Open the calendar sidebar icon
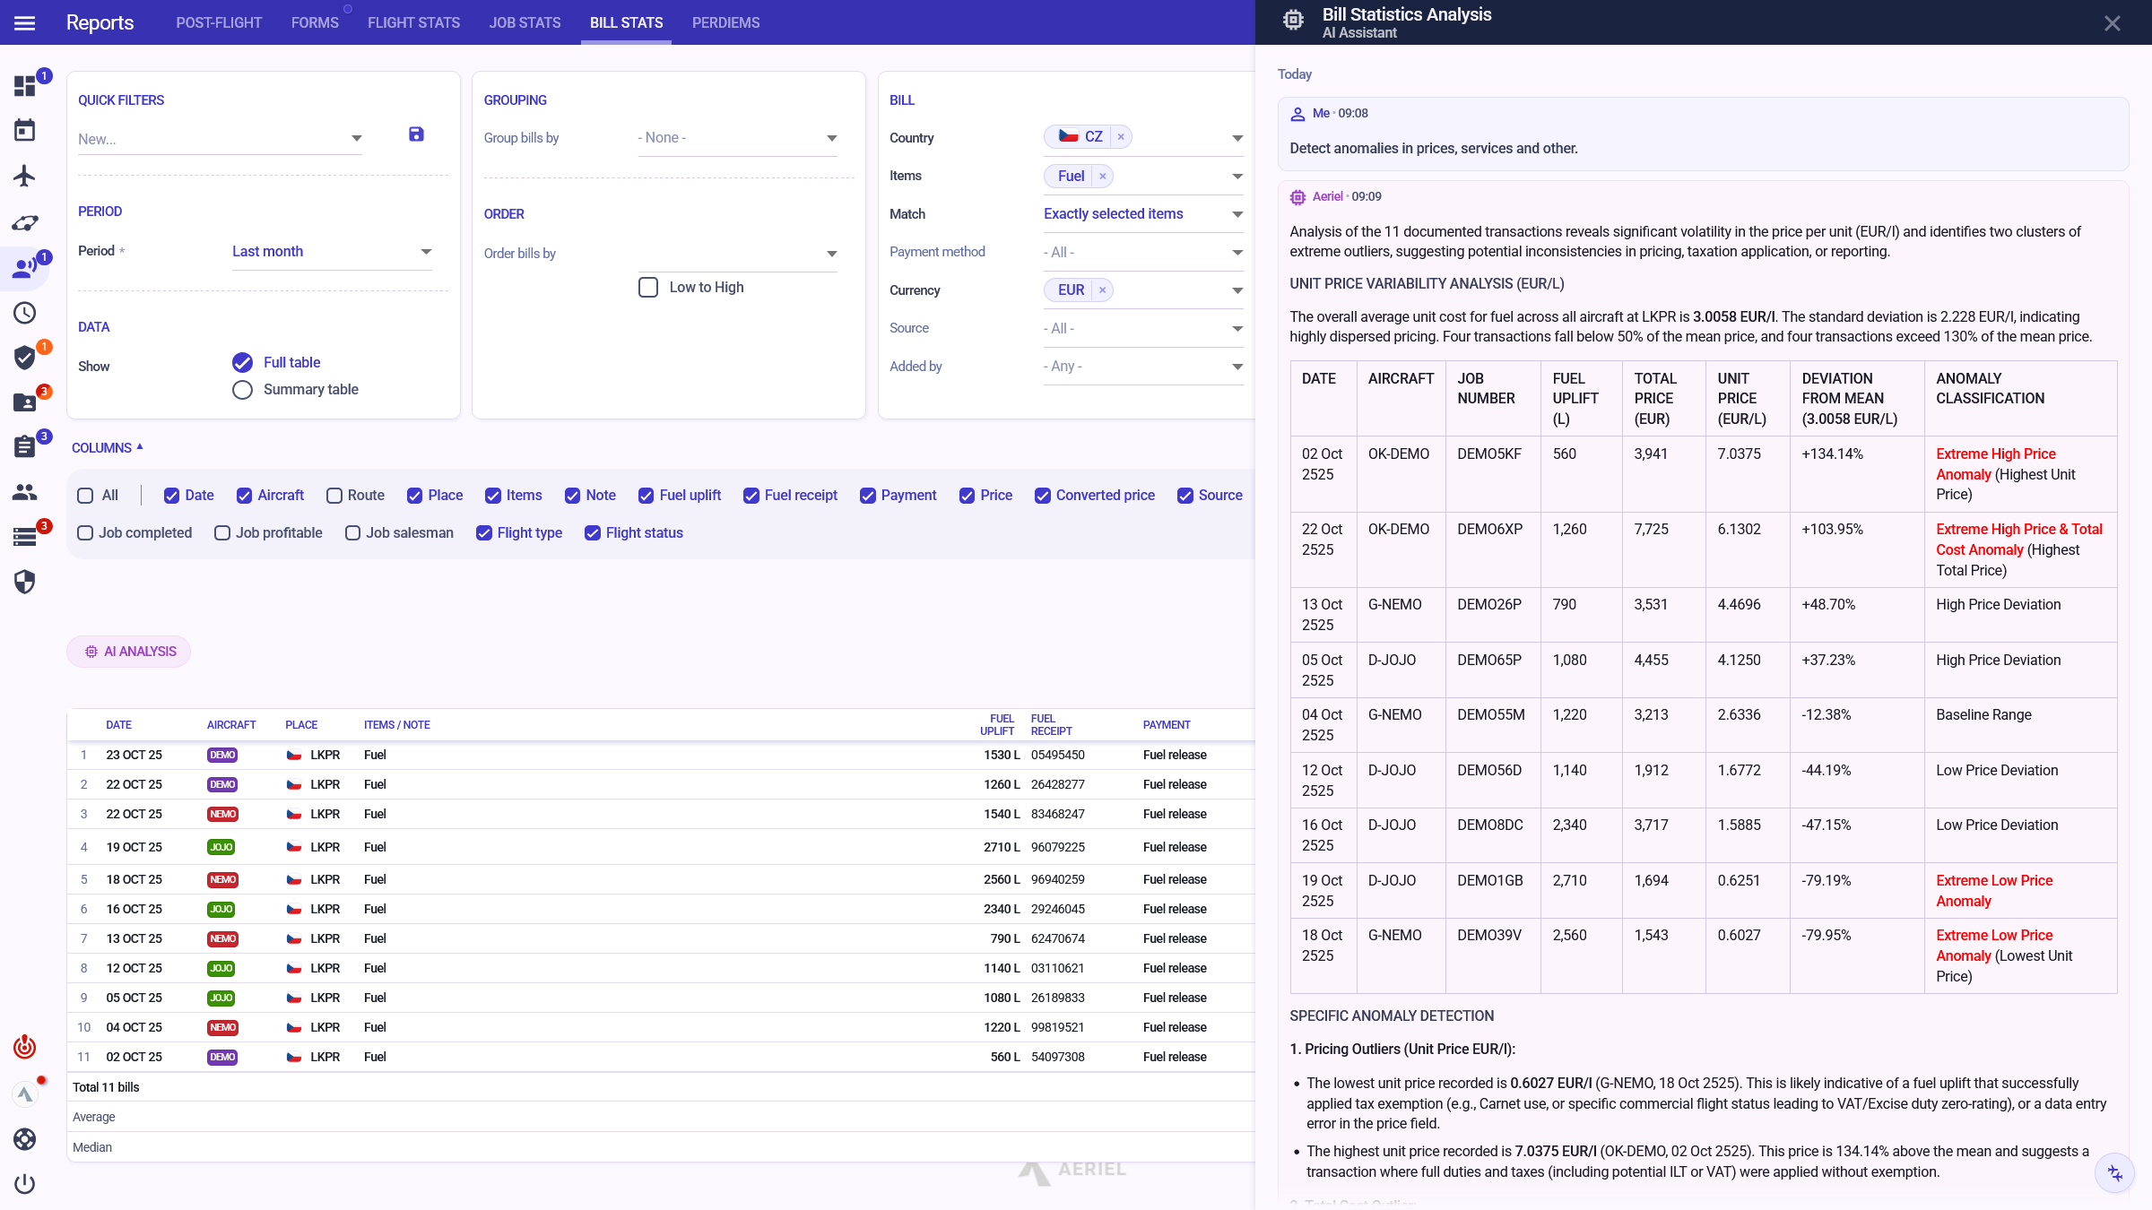This screenshot has height=1210, width=2152. click(x=25, y=131)
